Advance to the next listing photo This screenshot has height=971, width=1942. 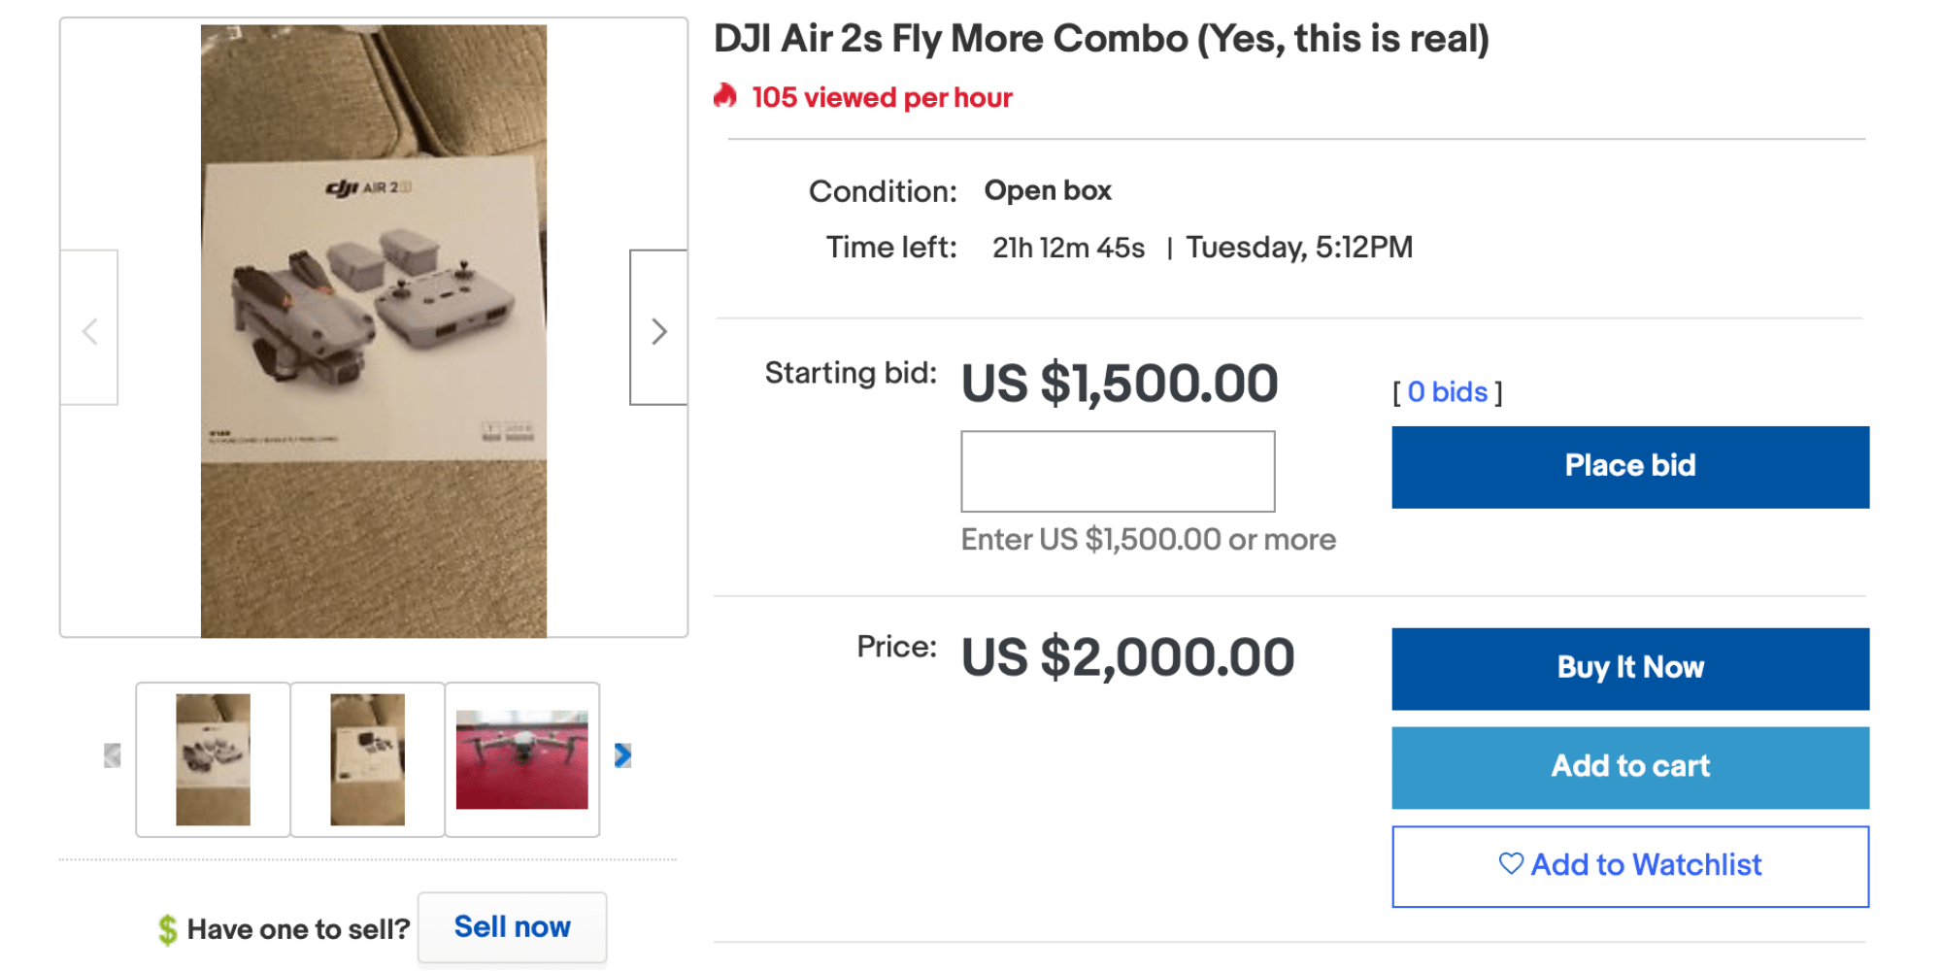point(658,328)
